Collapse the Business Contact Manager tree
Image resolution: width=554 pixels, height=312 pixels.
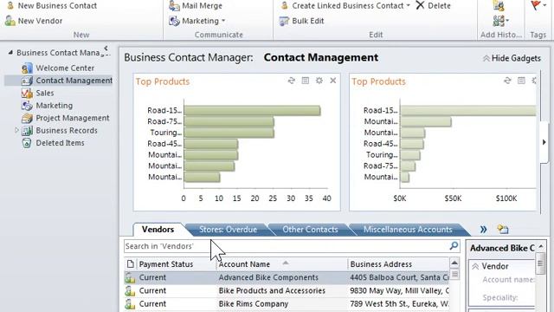tap(10, 52)
